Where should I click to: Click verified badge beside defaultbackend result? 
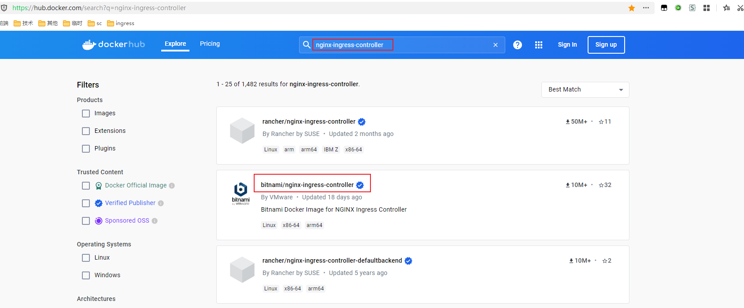coord(408,261)
